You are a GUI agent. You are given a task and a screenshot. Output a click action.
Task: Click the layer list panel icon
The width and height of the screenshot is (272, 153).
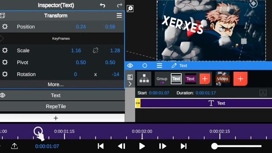pos(130,77)
